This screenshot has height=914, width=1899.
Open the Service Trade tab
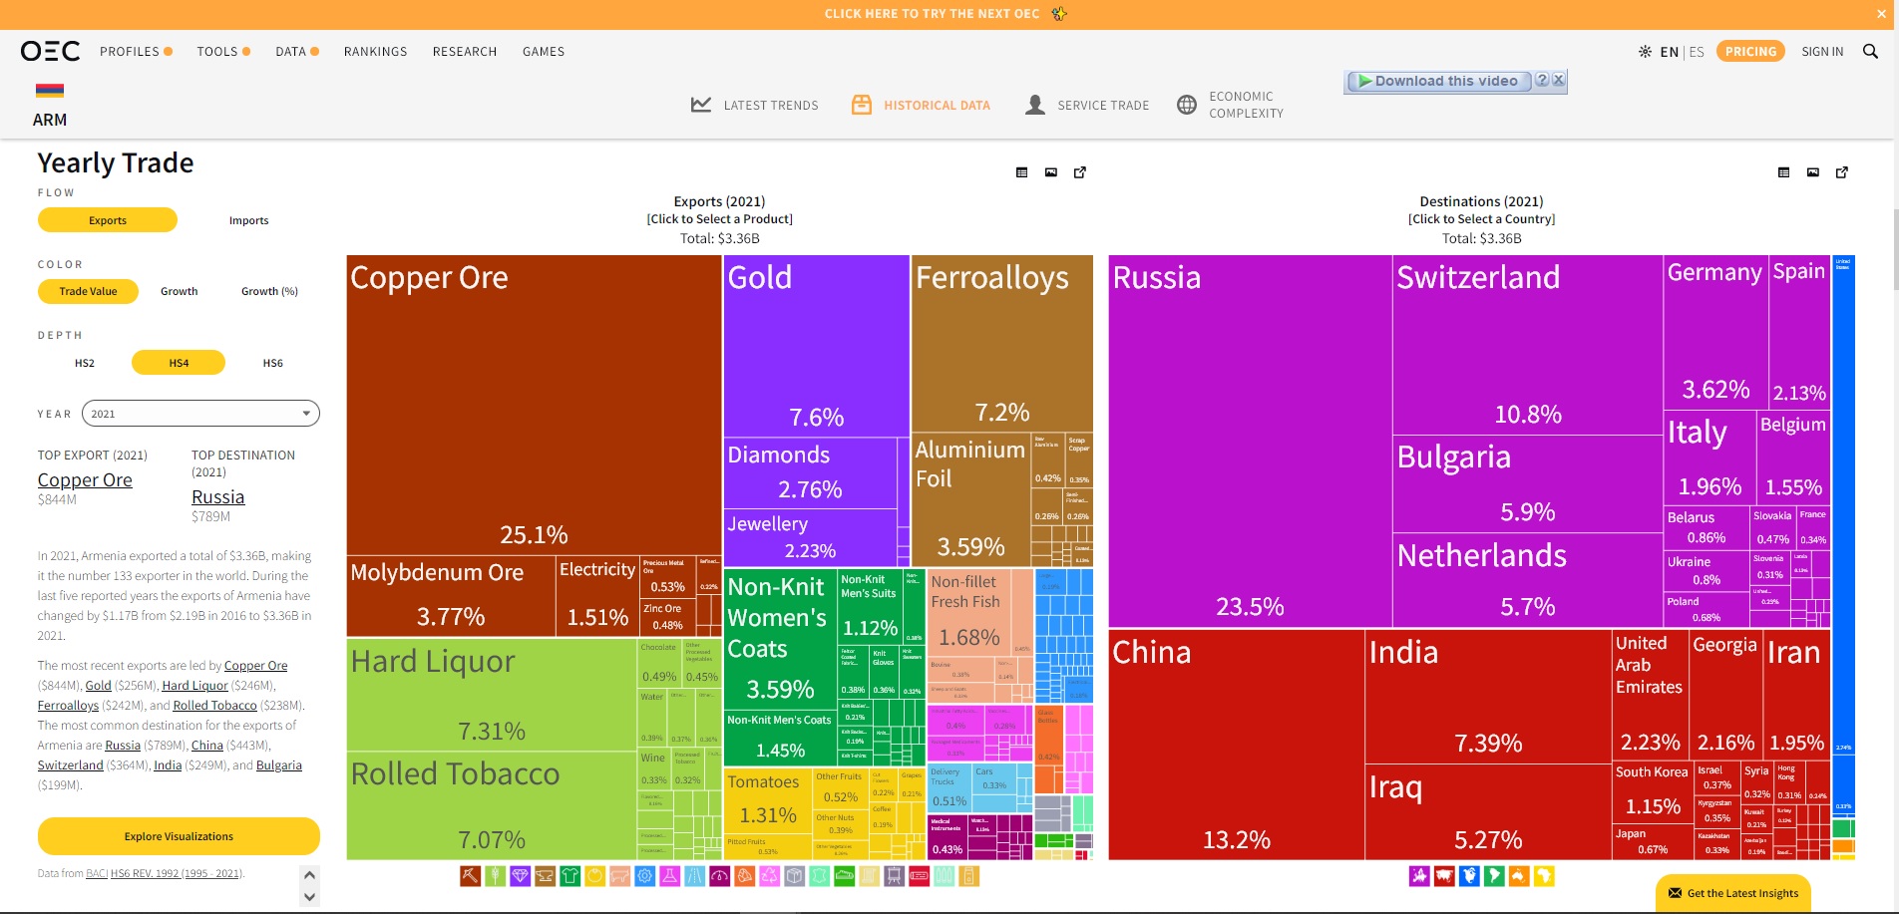pos(1087,105)
